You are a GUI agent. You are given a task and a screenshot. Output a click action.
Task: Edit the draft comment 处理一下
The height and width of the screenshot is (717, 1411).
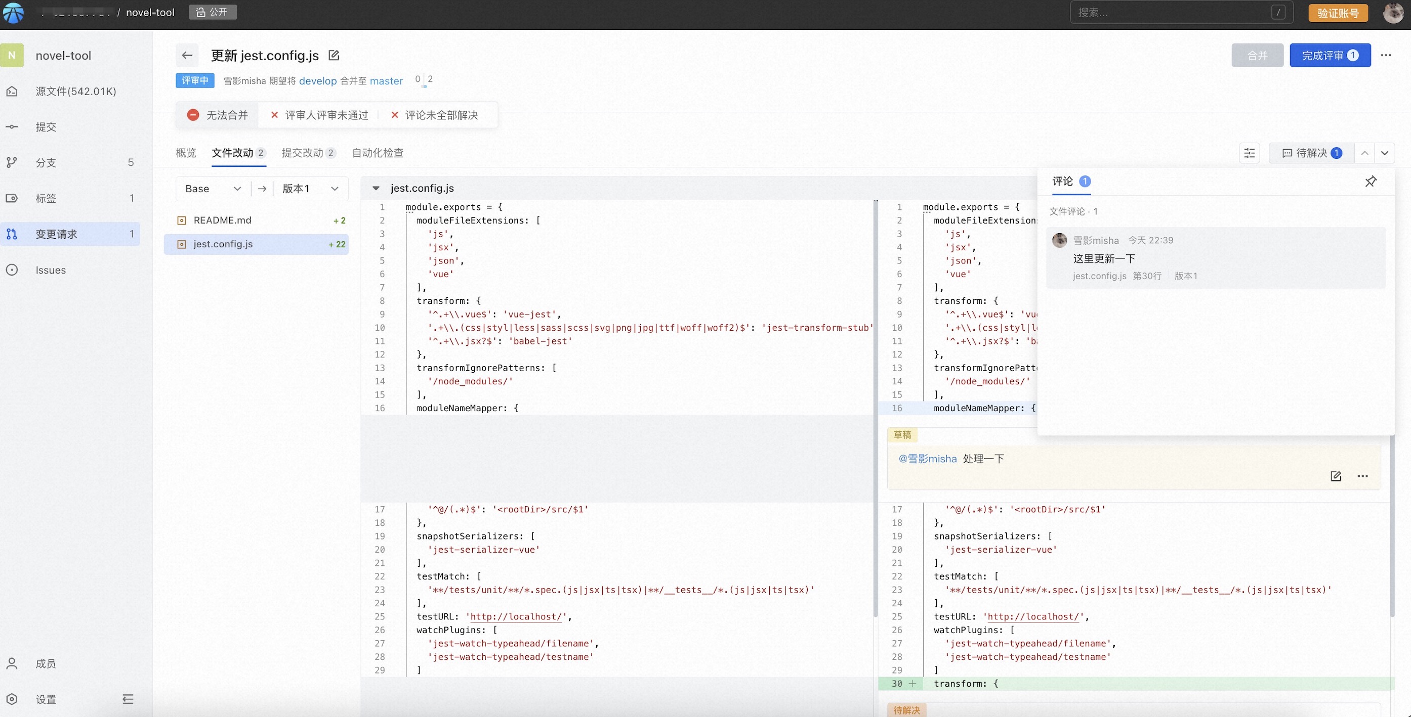1336,476
